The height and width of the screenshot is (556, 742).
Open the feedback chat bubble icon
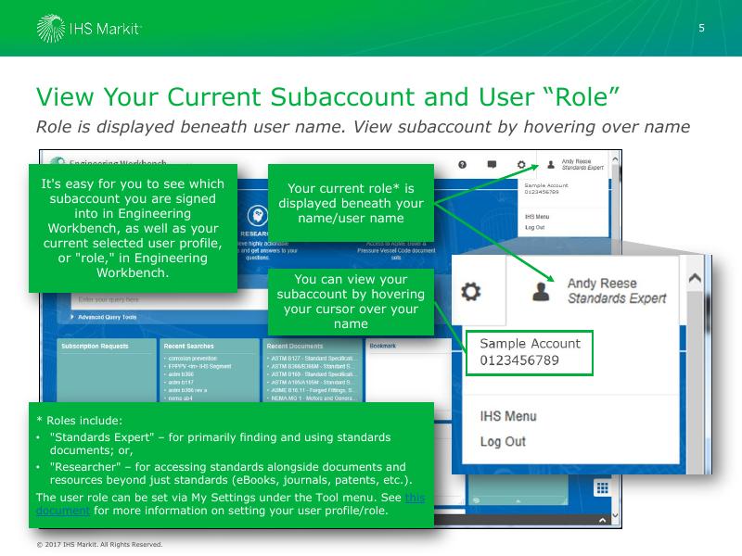pos(492,165)
